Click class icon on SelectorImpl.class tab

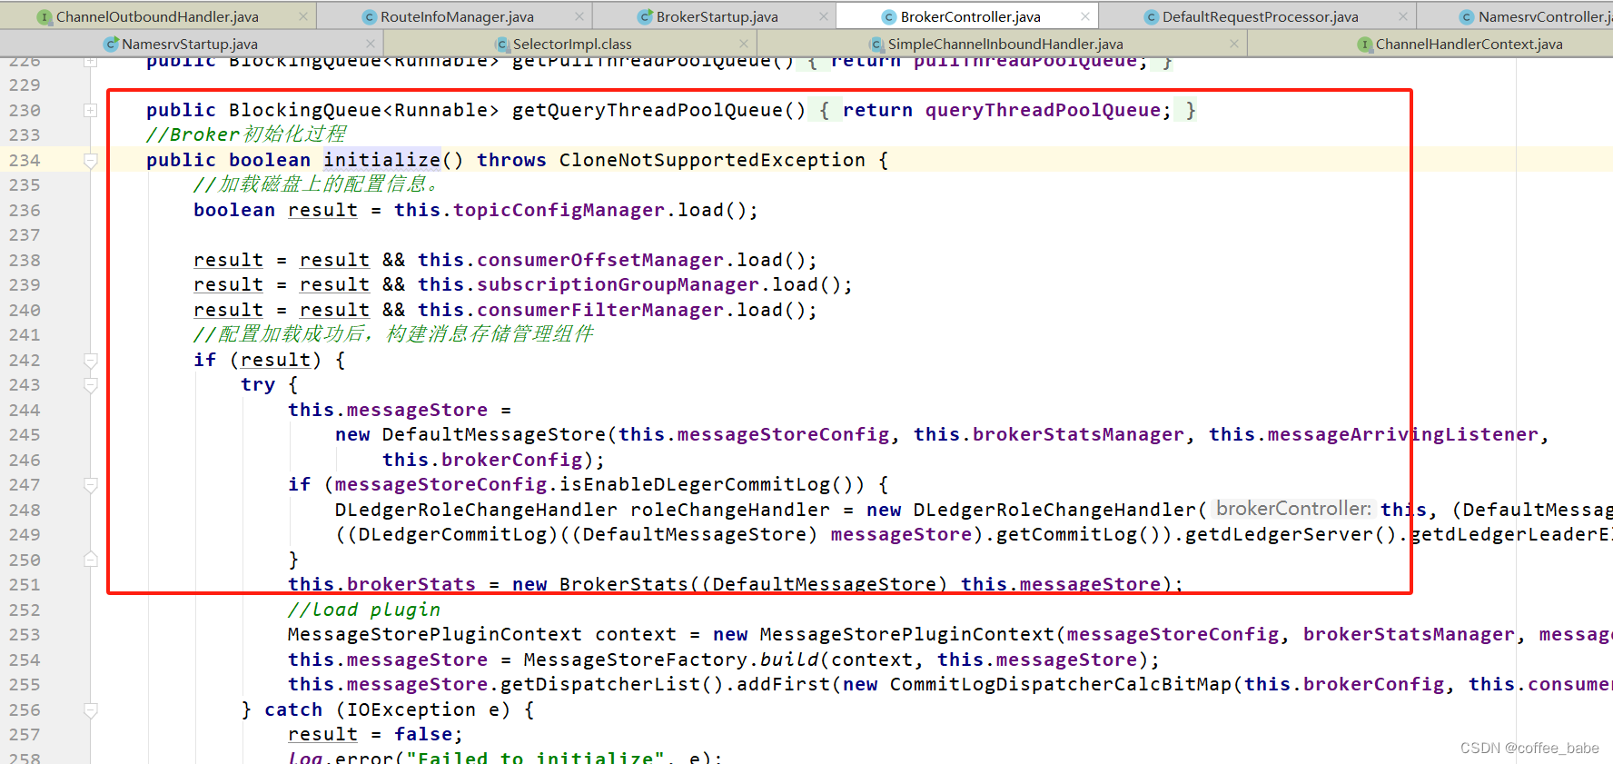pos(502,44)
